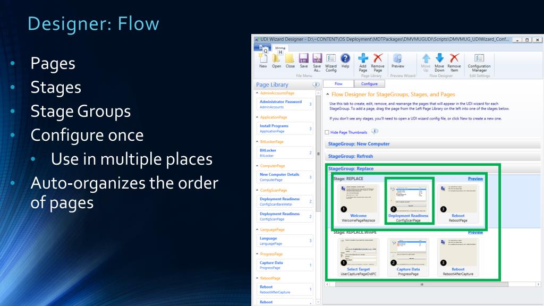
Task: Click Page Library scroll up arrow
Action: pyautogui.click(x=318, y=93)
